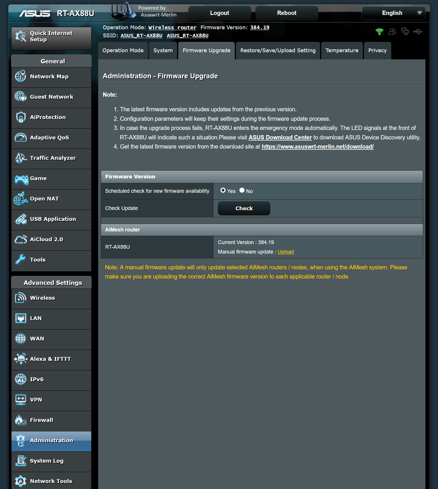Click the Check update button
The height and width of the screenshot is (489, 438).
click(x=244, y=208)
